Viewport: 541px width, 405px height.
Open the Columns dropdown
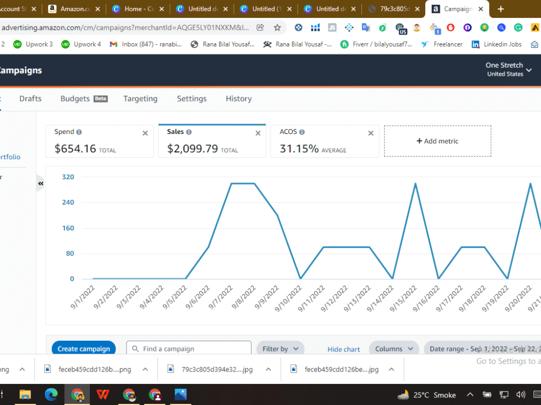[394, 348]
